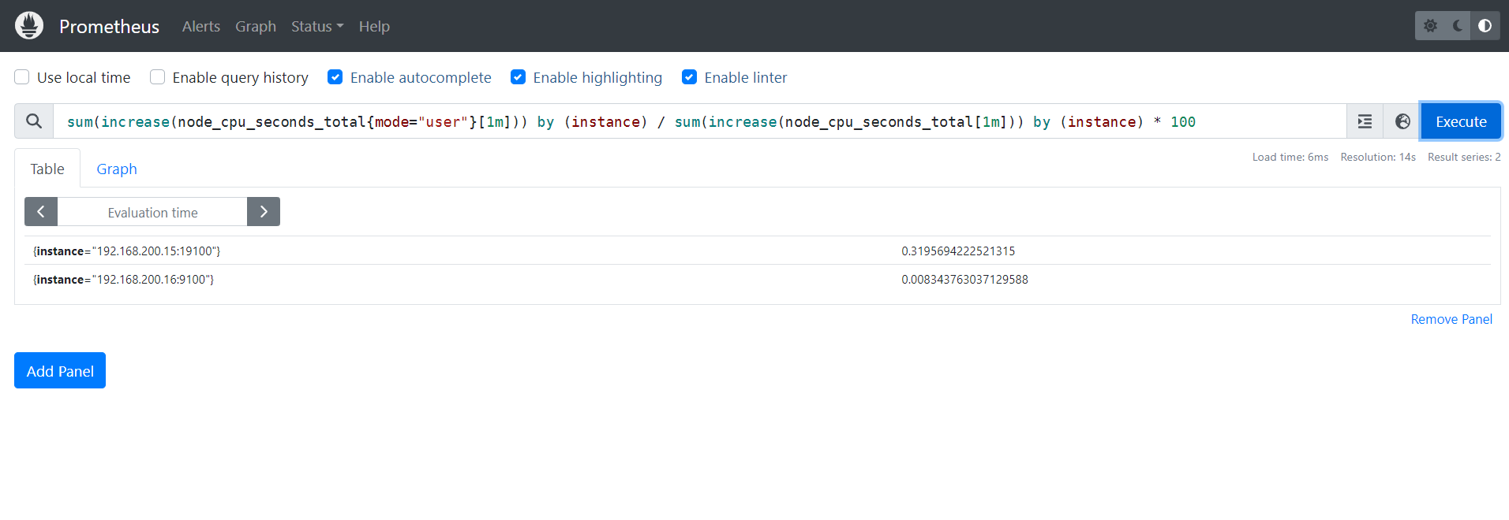Click the value 0.3195694222521315
This screenshot has width=1509, height=520.
tap(958, 251)
